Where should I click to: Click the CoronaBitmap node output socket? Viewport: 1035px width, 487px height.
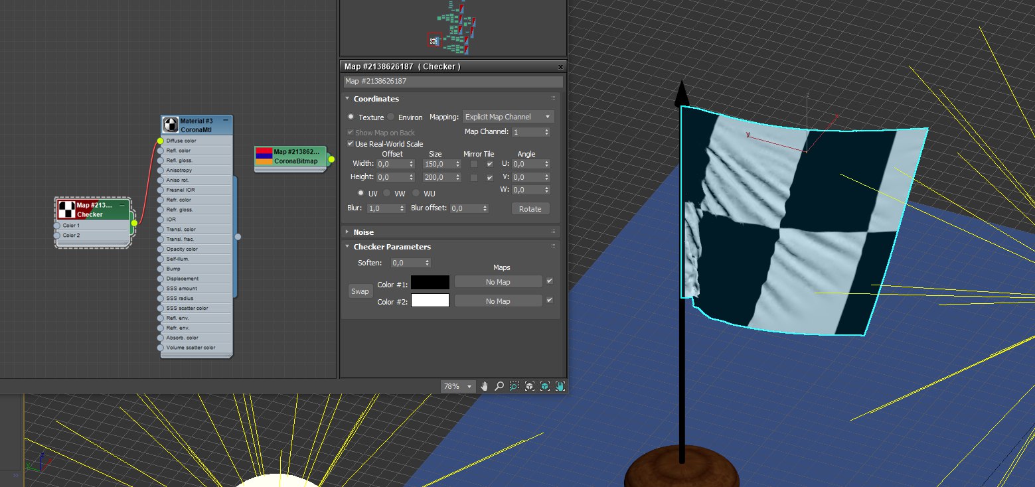pos(331,159)
